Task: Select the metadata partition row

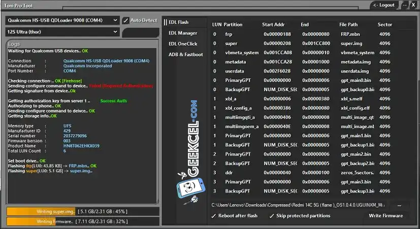Action: (x=301, y=62)
